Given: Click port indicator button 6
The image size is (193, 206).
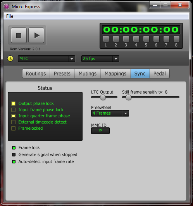Looking at the screenshot, I should (x=156, y=39).
